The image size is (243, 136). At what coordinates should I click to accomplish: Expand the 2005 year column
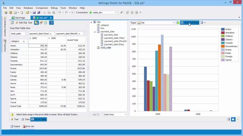[x=30, y=38]
